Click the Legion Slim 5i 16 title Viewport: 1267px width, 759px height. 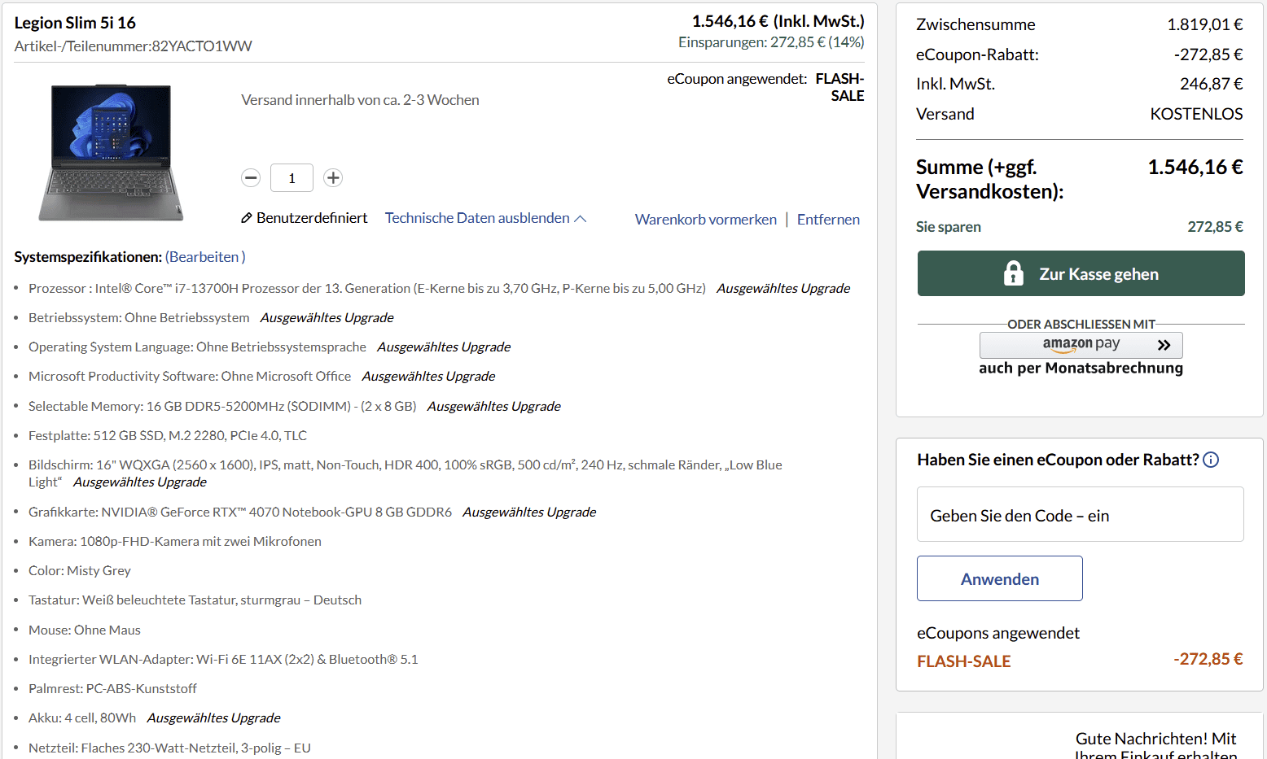coord(75,23)
